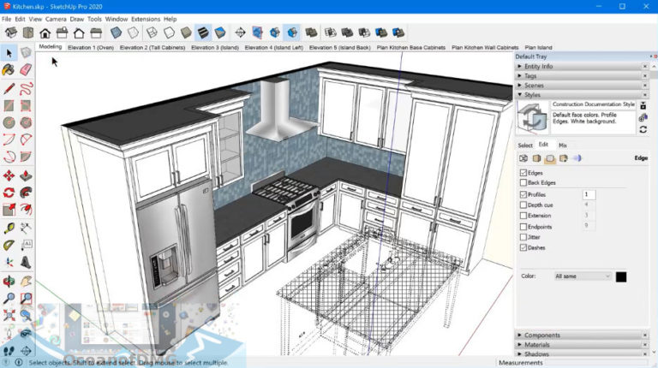Pick the Offset tool
The image size is (658, 368).
pos(26,210)
